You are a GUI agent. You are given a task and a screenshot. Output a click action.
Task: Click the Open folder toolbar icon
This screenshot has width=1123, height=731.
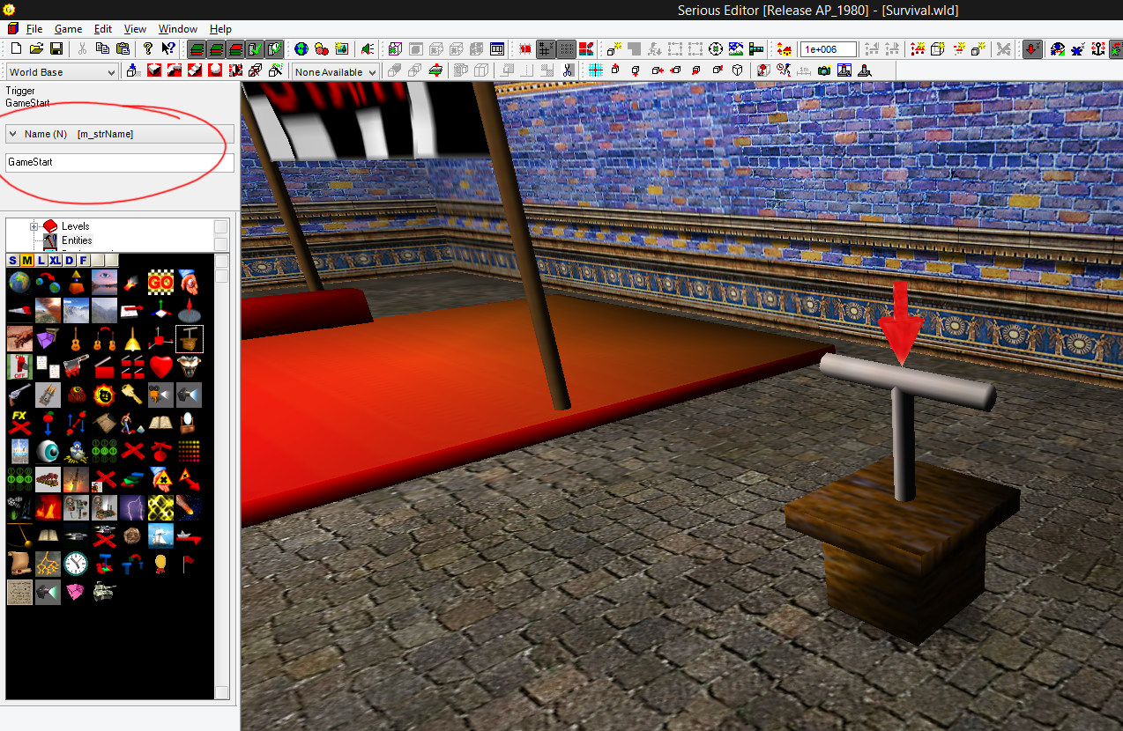36,48
